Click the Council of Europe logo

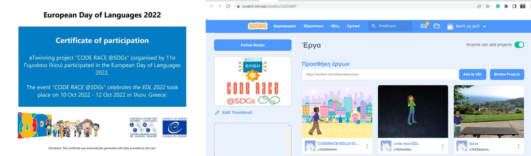(175, 127)
